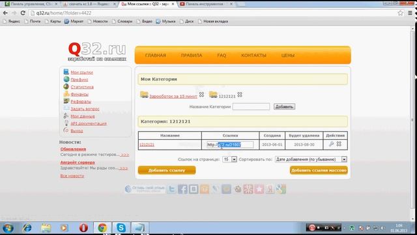The width and height of the screenshot is (417, 235).
Task: Open ПРАВИЛА in navigation bar
Action: pyautogui.click(x=192, y=55)
